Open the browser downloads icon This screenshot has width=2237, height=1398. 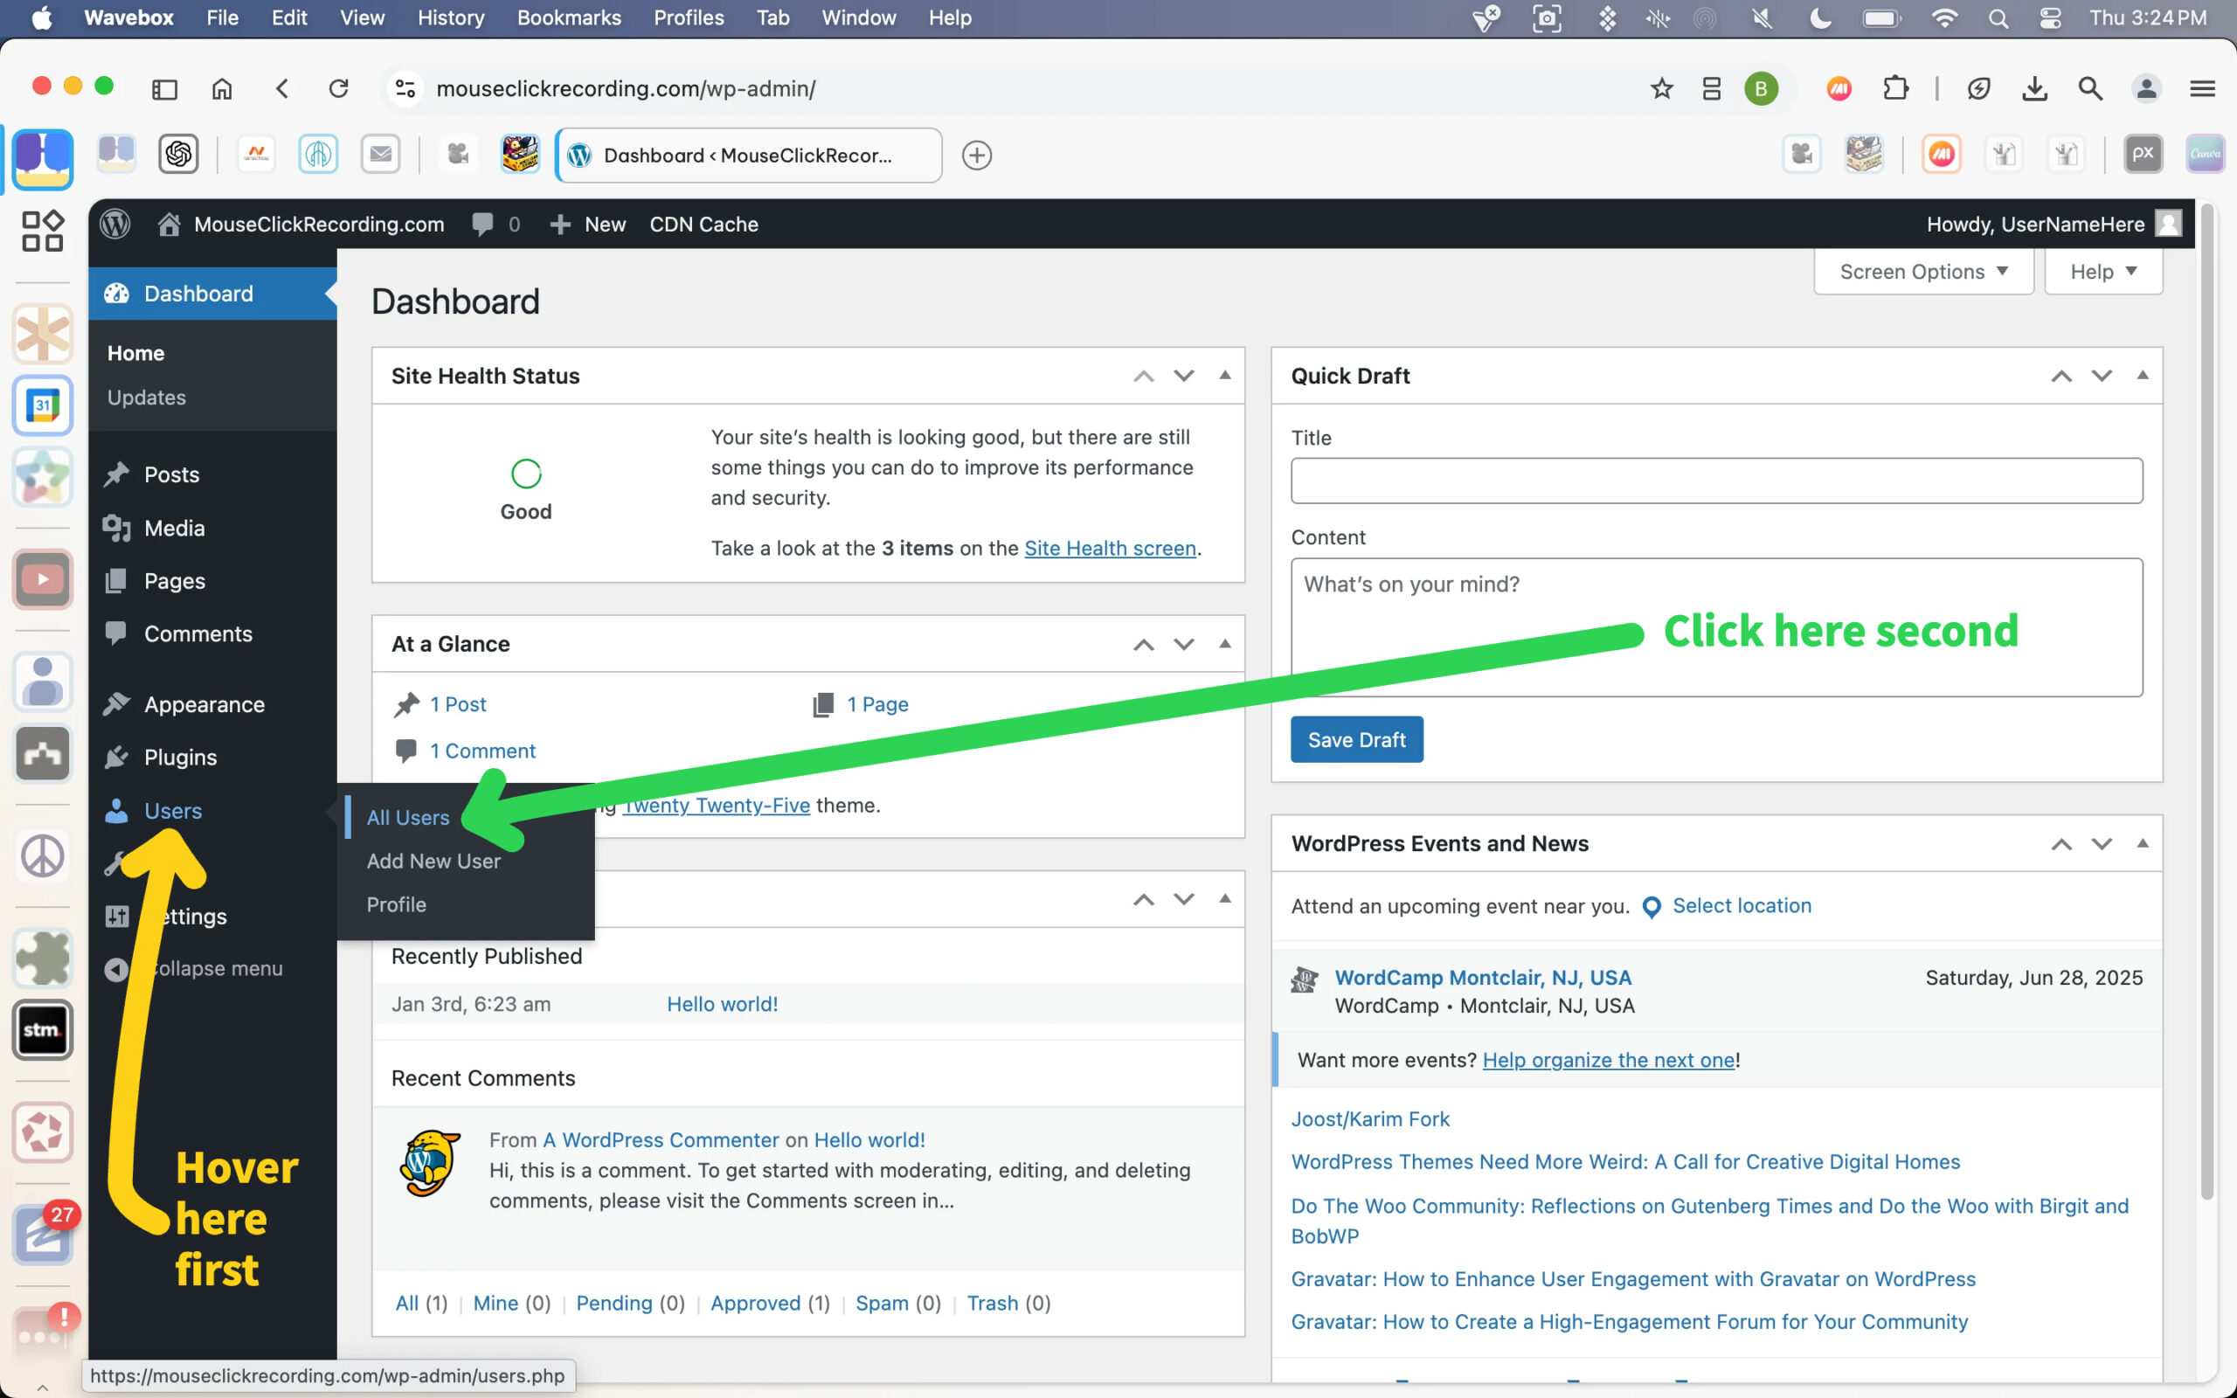point(2033,89)
